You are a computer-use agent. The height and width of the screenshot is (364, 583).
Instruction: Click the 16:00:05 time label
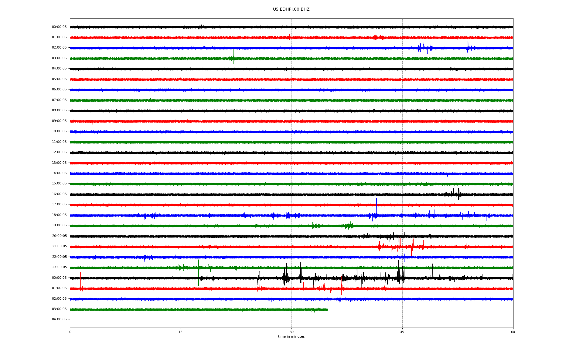tap(59, 194)
